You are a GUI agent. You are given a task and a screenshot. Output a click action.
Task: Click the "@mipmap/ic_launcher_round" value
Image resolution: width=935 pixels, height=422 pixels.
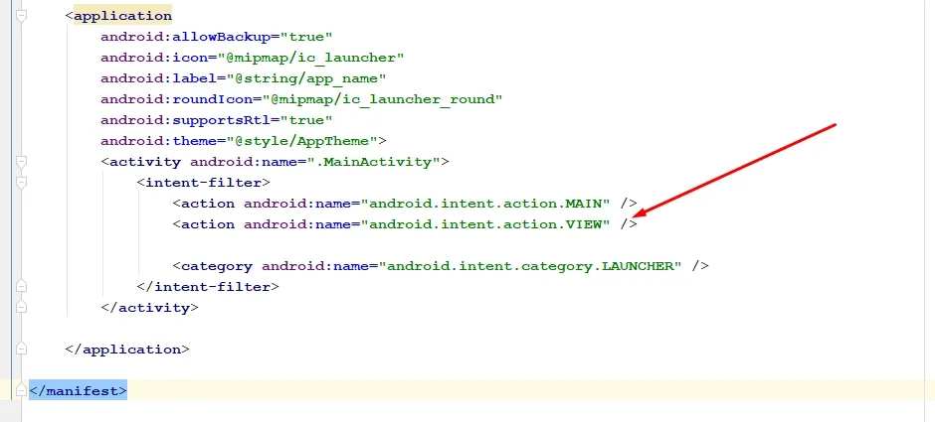point(382,99)
